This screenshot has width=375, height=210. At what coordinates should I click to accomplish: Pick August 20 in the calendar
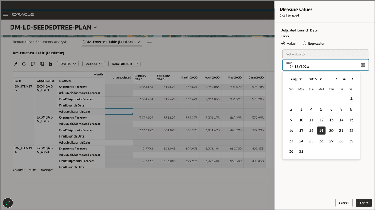331,130
